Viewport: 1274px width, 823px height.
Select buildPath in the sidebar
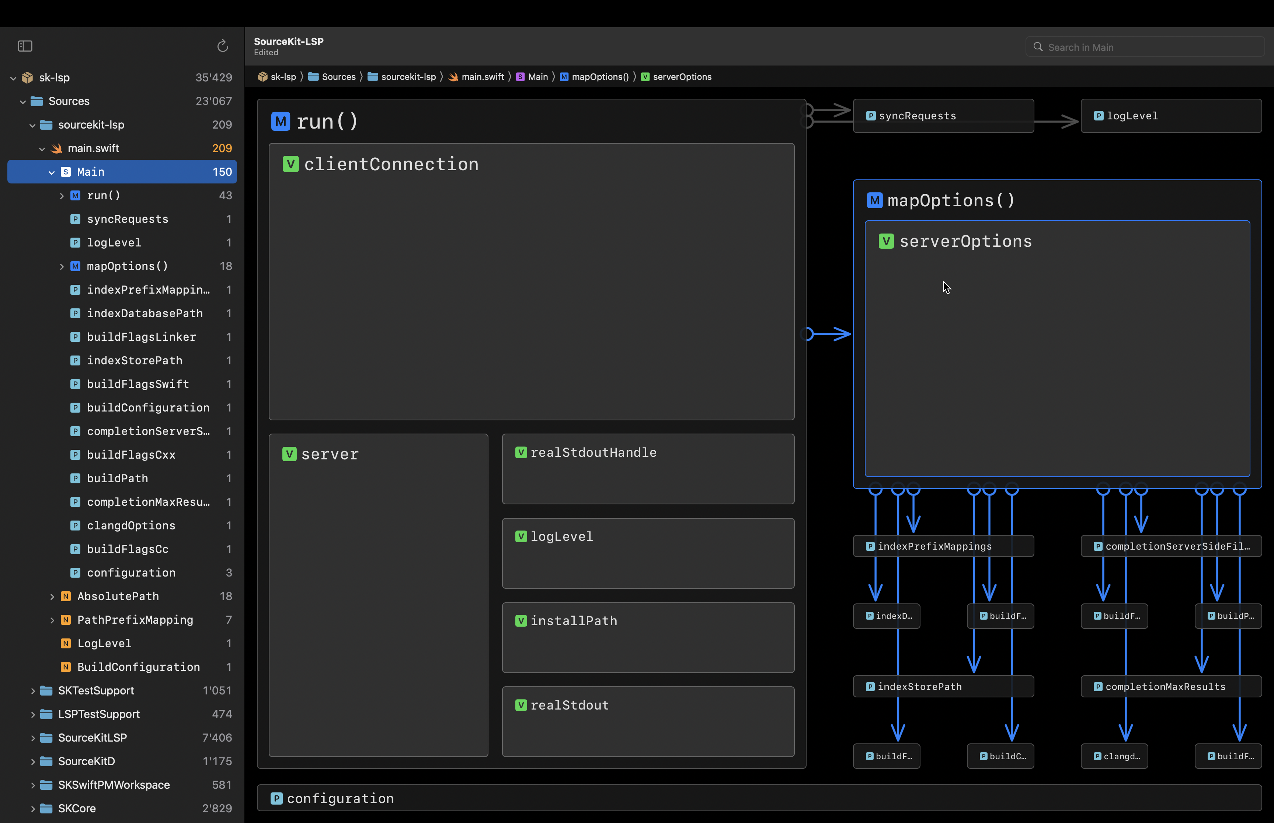pos(122,478)
